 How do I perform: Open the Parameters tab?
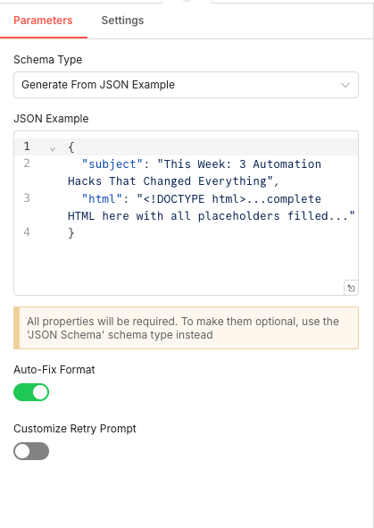coord(43,21)
